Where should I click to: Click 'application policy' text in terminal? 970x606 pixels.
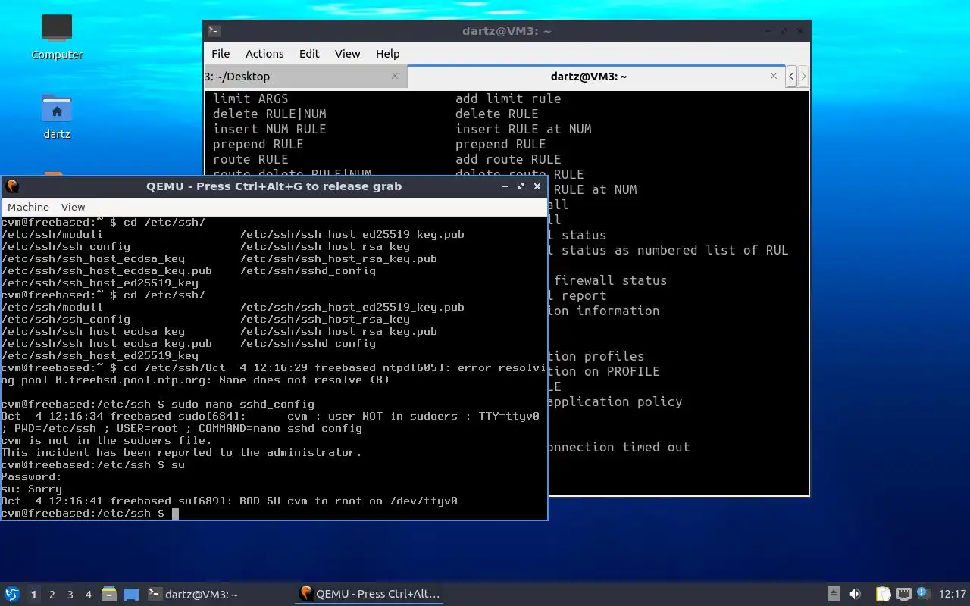615,401
